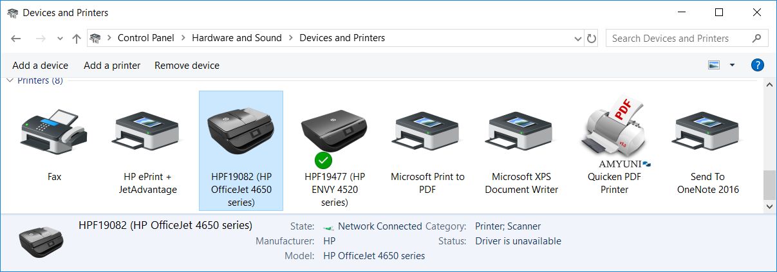Click the Back navigation arrow
The height and width of the screenshot is (272, 777).
16,39
